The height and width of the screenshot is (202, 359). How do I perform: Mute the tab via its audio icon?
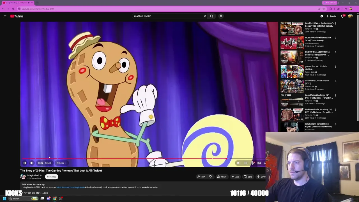point(28,3)
